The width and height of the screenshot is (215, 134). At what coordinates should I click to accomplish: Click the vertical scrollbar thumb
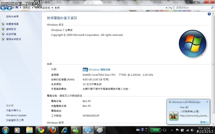pos(213,64)
